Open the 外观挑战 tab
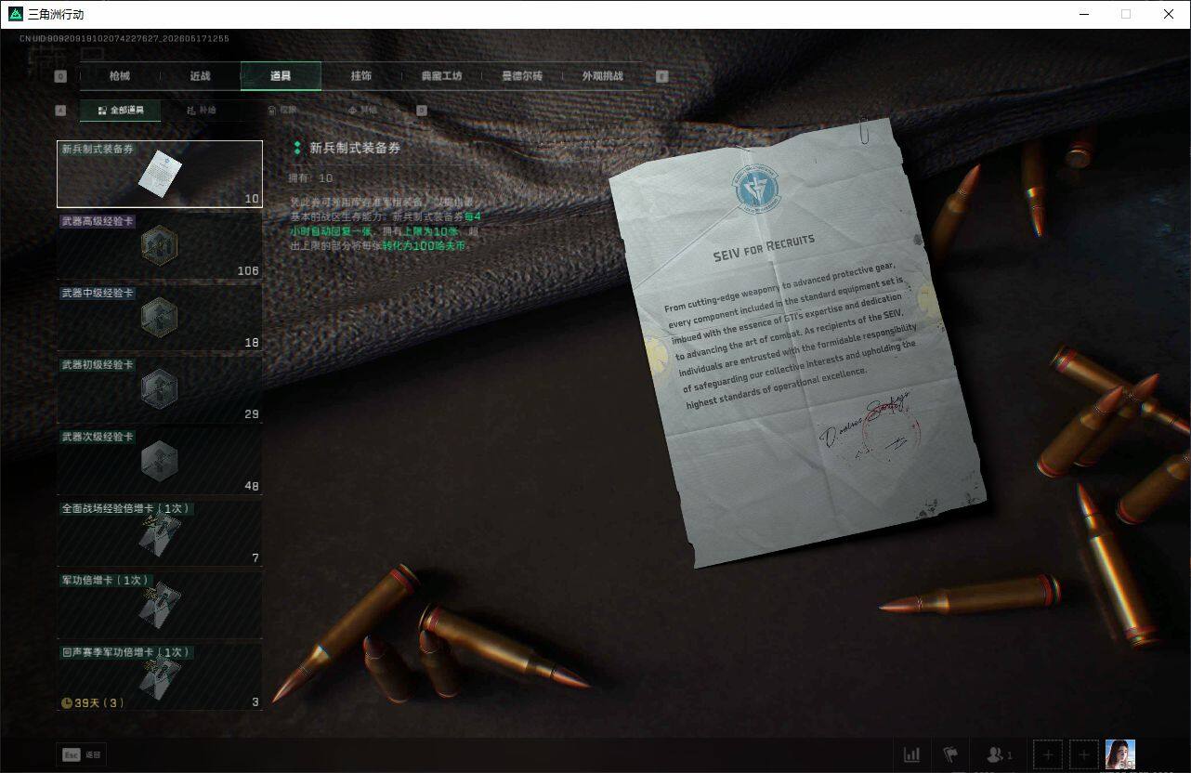This screenshot has height=773, width=1191. (602, 76)
